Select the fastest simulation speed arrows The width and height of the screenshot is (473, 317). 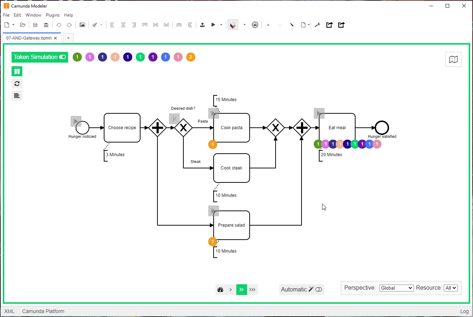tap(253, 290)
